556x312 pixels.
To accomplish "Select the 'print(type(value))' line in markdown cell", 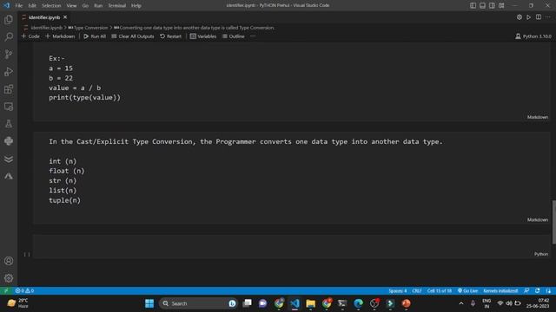I will 85,98.
